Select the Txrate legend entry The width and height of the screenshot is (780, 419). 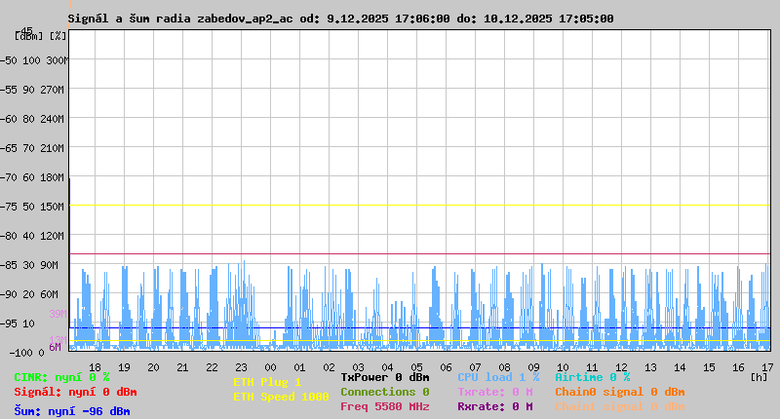pos(494,392)
